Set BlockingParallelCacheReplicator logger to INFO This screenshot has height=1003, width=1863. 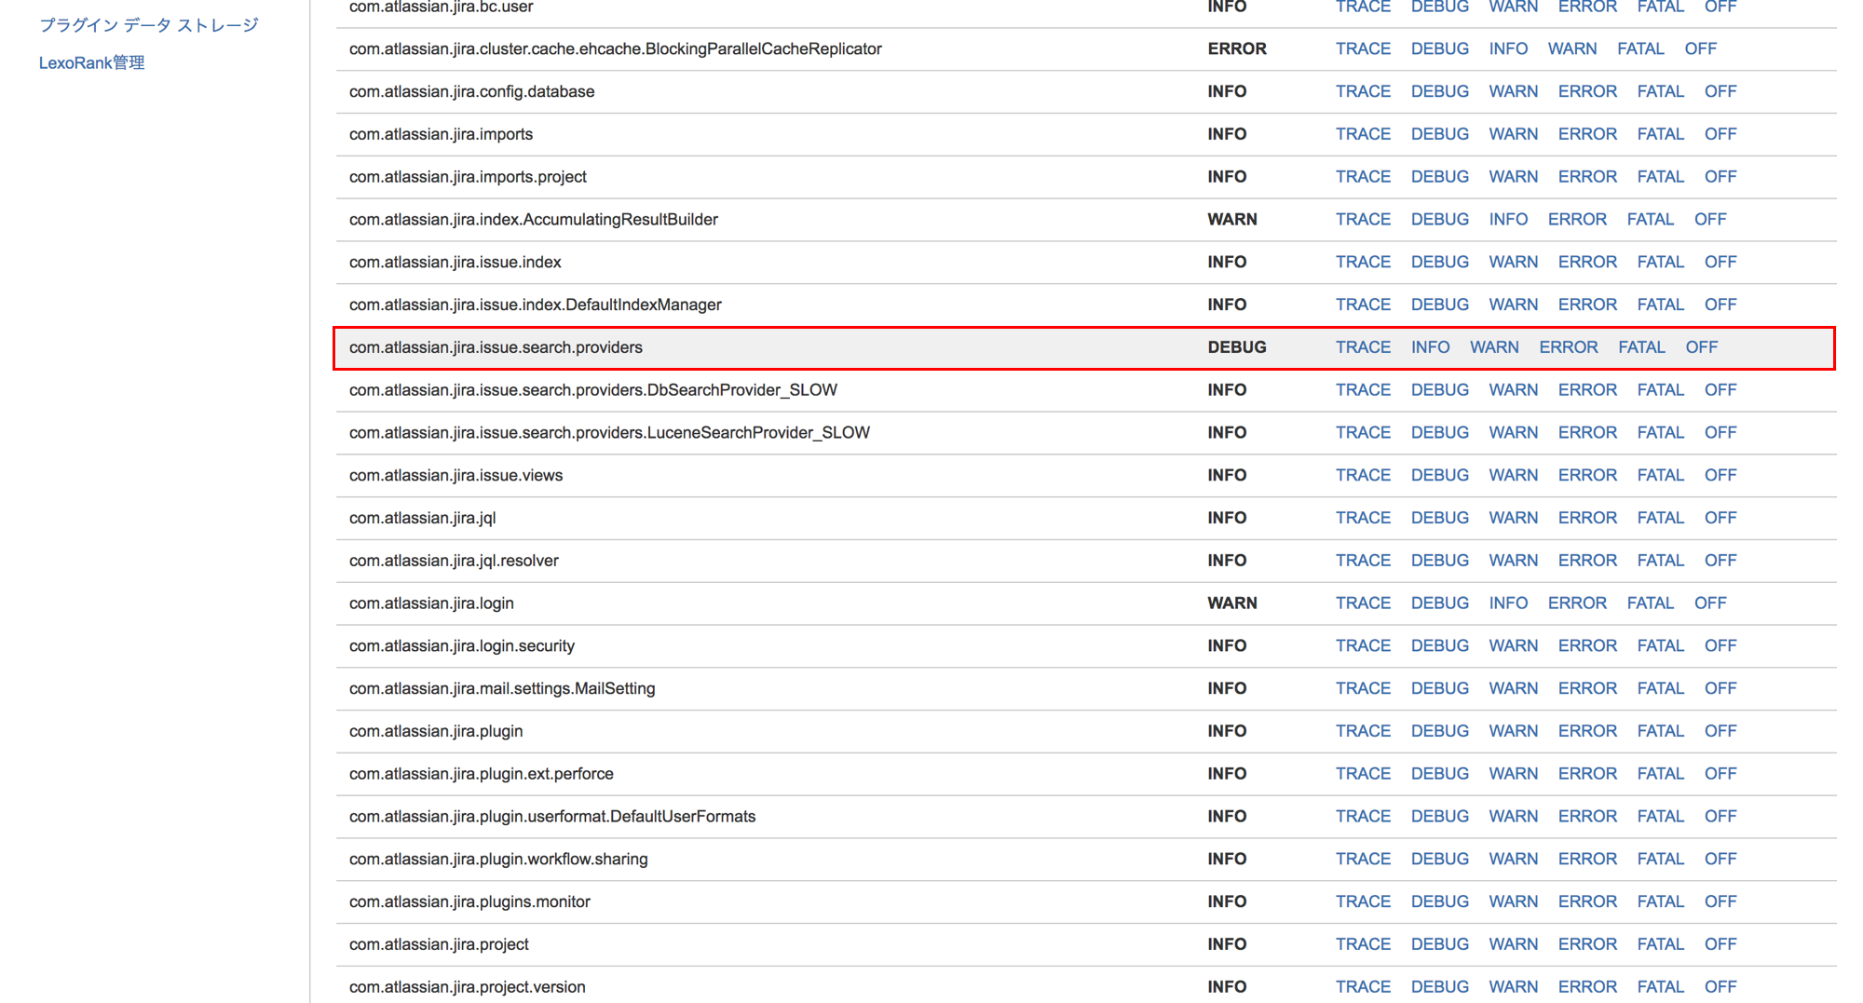[x=1508, y=48]
